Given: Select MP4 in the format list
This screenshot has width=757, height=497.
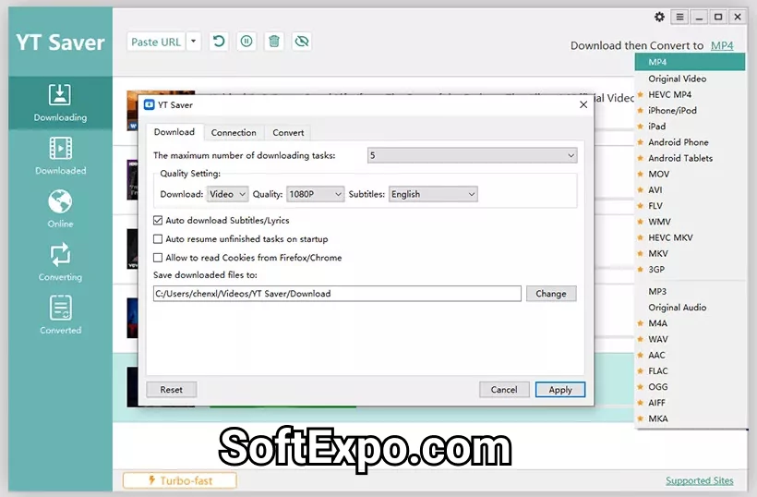Looking at the screenshot, I should (x=690, y=62).
